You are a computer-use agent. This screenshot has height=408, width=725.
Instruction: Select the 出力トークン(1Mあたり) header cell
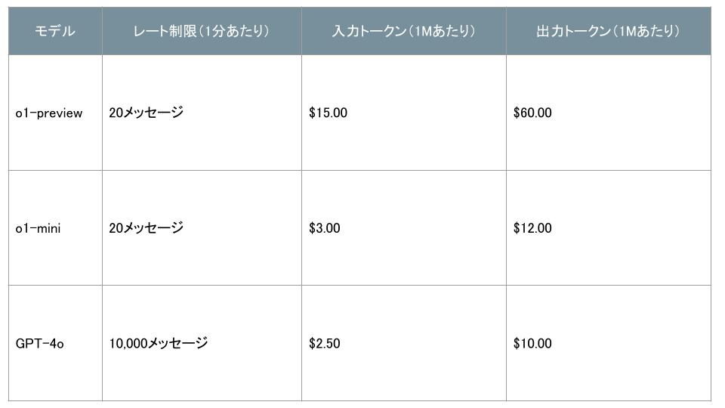click(x=608, y=31)
